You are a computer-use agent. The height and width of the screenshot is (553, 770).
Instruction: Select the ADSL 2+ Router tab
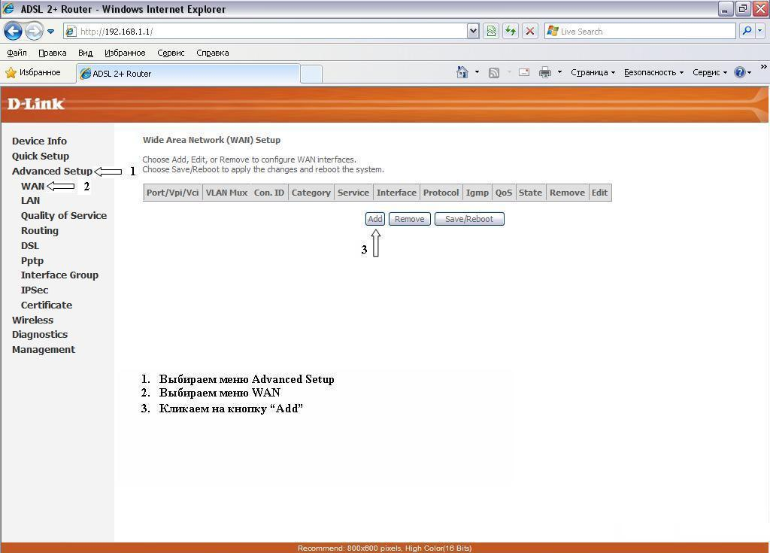pos(189,74)
